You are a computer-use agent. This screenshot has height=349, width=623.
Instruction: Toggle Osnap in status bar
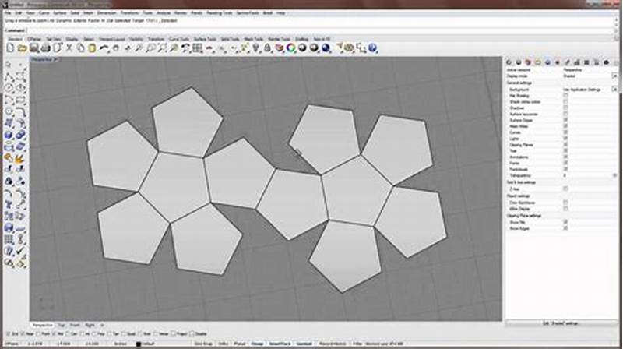click(x=256, y=344)
